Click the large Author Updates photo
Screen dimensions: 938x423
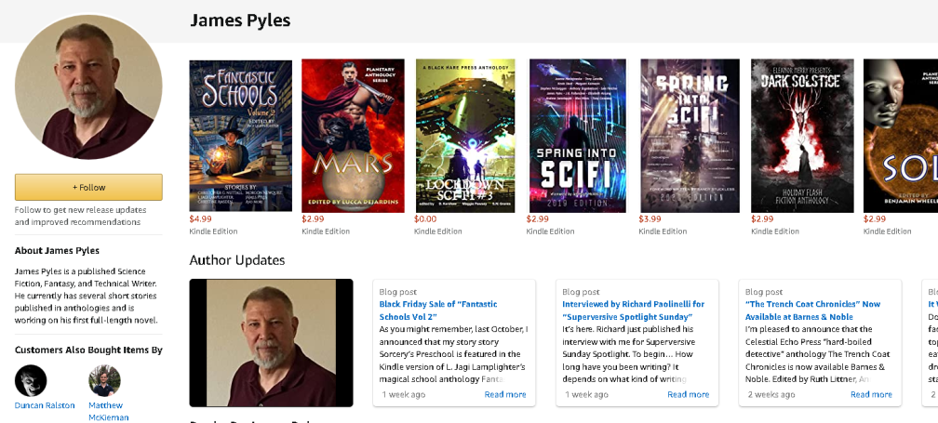[271, 342]
